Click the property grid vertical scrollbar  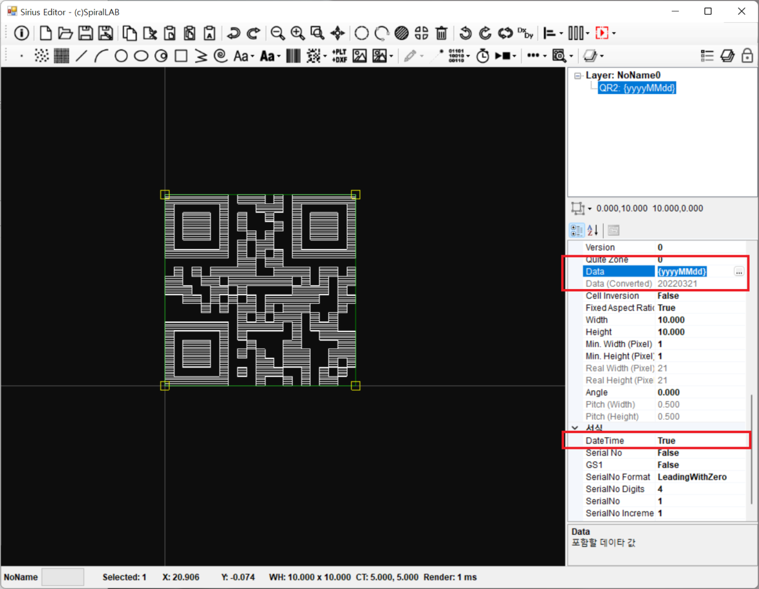tap(752, 449)
